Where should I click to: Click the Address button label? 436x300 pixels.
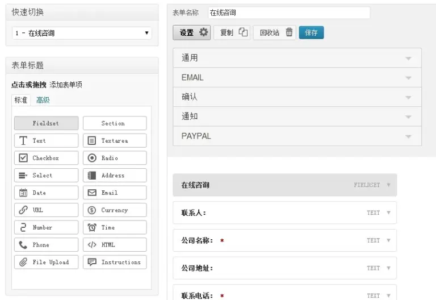(x=113, y=176)
